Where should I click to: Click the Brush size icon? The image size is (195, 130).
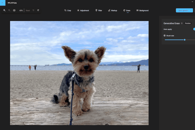tap(165, 36)
